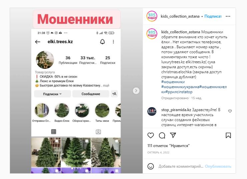Click the Подписаться follow link
This screenshot has height=179, width=247.
pyautogui.click(x=213, y=16)
